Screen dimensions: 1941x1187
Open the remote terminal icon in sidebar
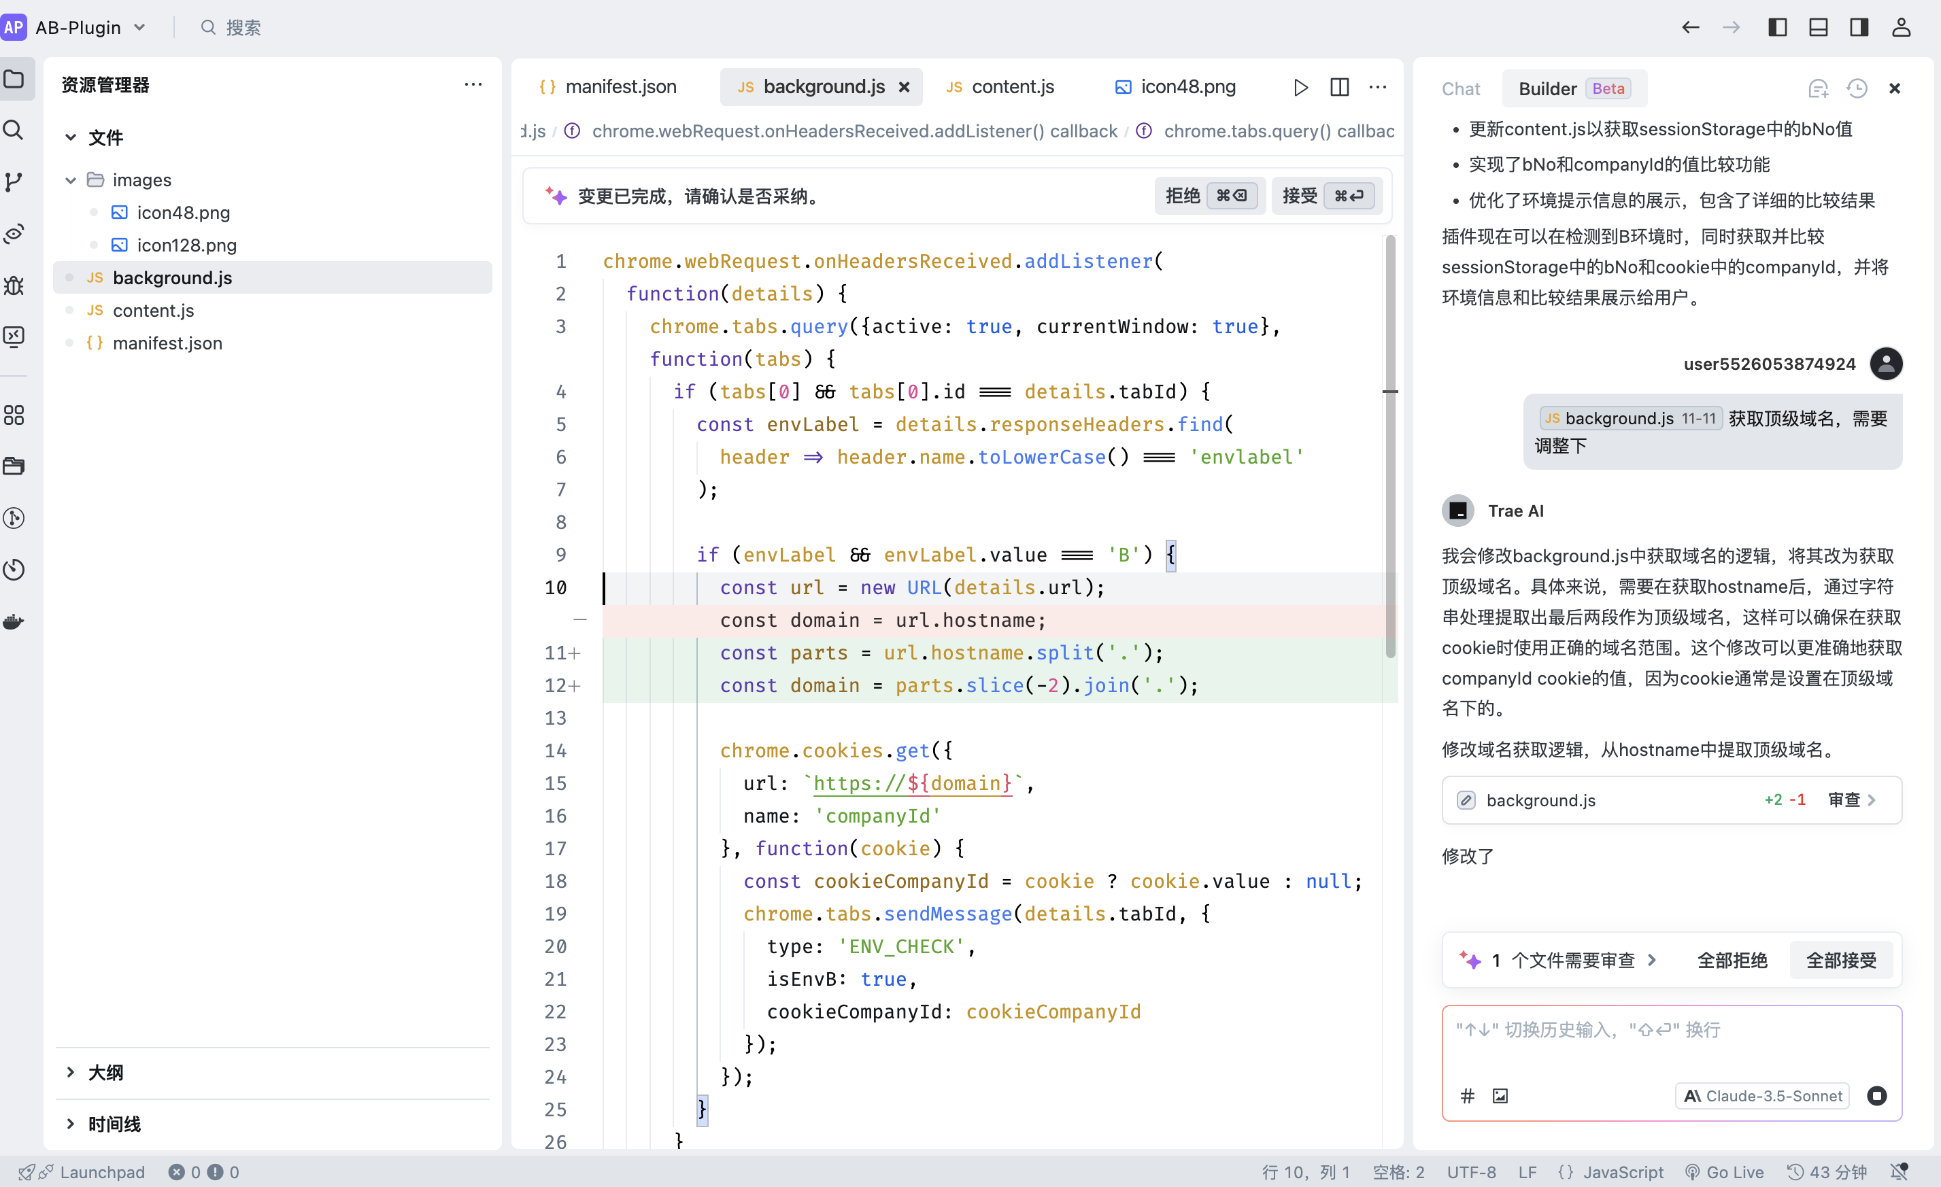coord(14,337)
